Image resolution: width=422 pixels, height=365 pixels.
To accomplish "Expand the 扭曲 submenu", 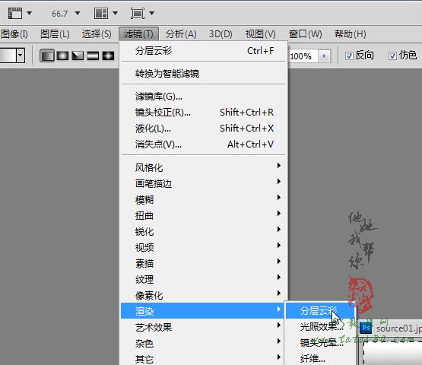I will coord(204,215).
